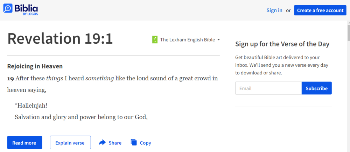Viewport: 350px width, 152px height.
Task: Click the Share arrow icon
Action: pyautogui.click(x=102, y=143)
